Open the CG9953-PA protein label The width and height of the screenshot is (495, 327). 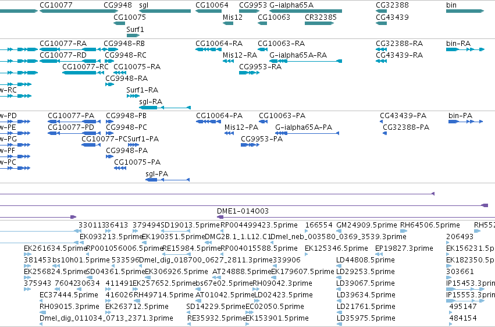pyautogui.click(x=262, y=139)
